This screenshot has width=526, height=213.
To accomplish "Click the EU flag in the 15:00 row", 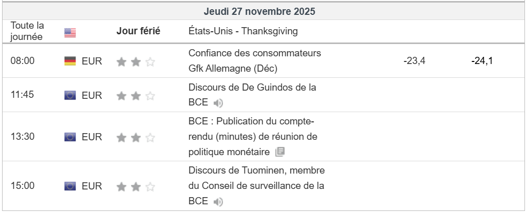I will [70, 186].
